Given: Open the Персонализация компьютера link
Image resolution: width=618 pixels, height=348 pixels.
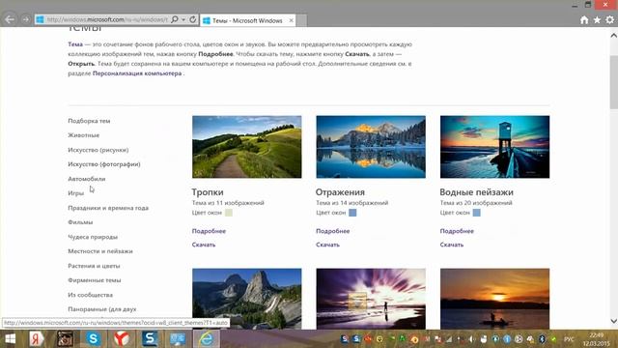Looking at the screenshot, I should click(x=137, y=73).
